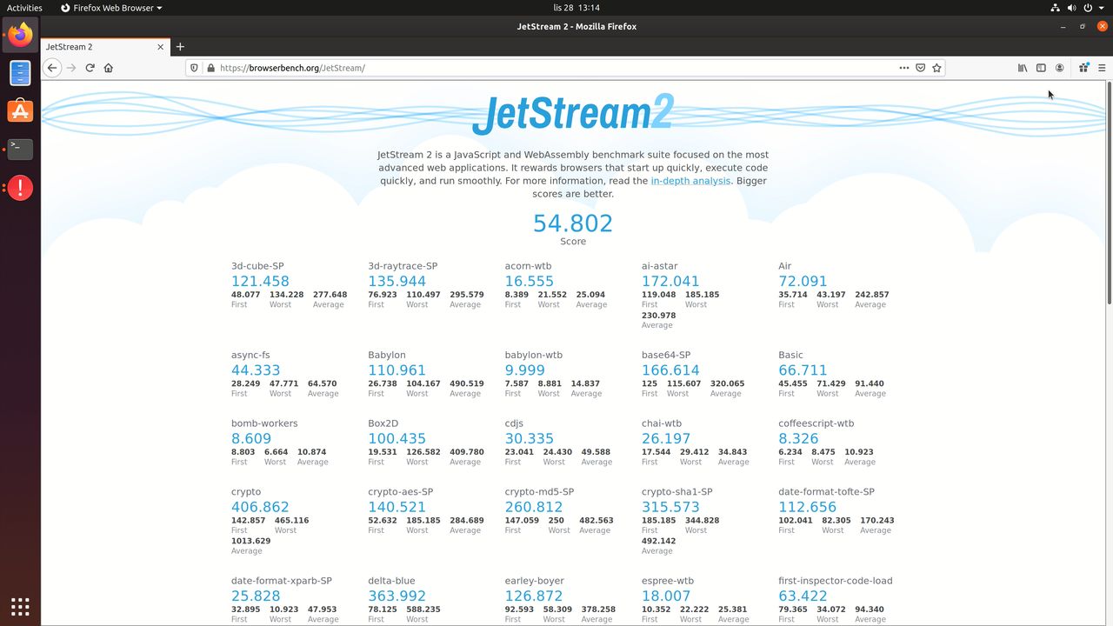Click the 3d-cube-SP benchmark name

tap(257, 266)
